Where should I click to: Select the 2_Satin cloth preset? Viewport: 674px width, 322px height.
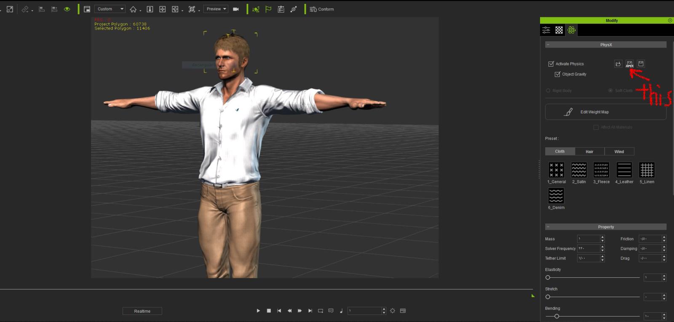click(x=579, y=170)
